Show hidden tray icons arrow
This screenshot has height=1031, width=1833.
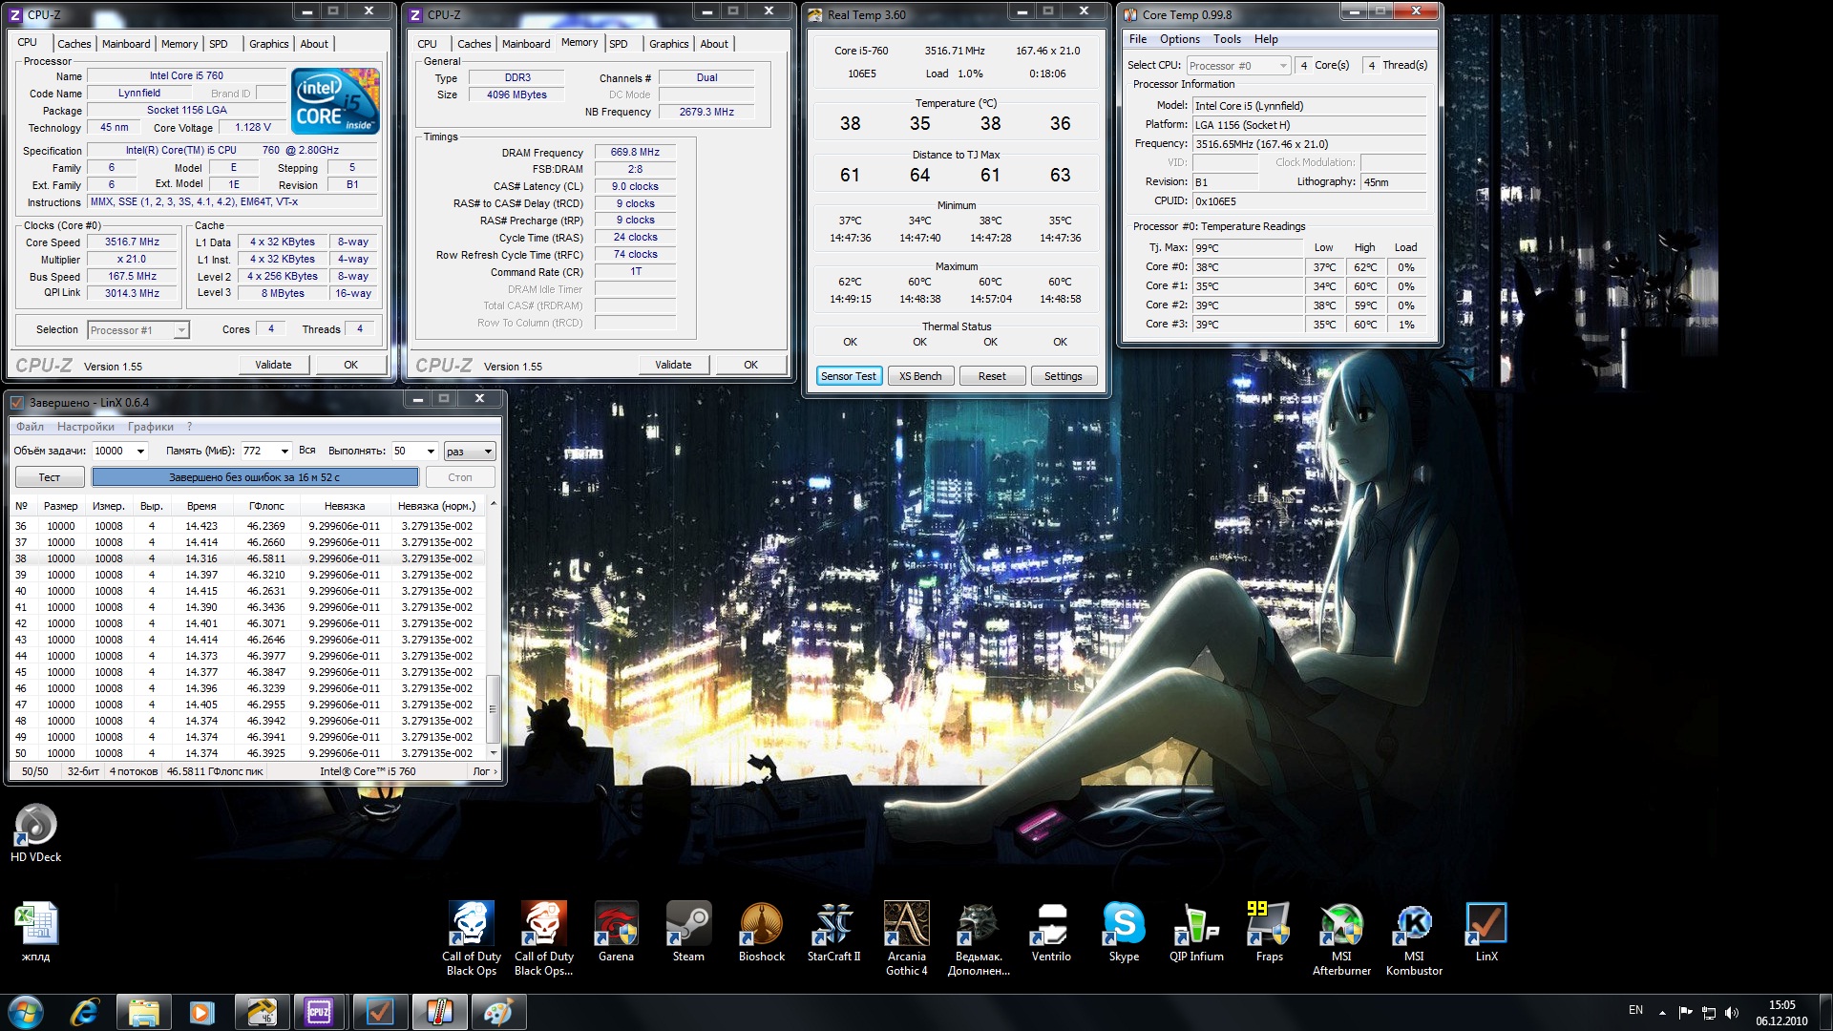tap(1662, 1013)
